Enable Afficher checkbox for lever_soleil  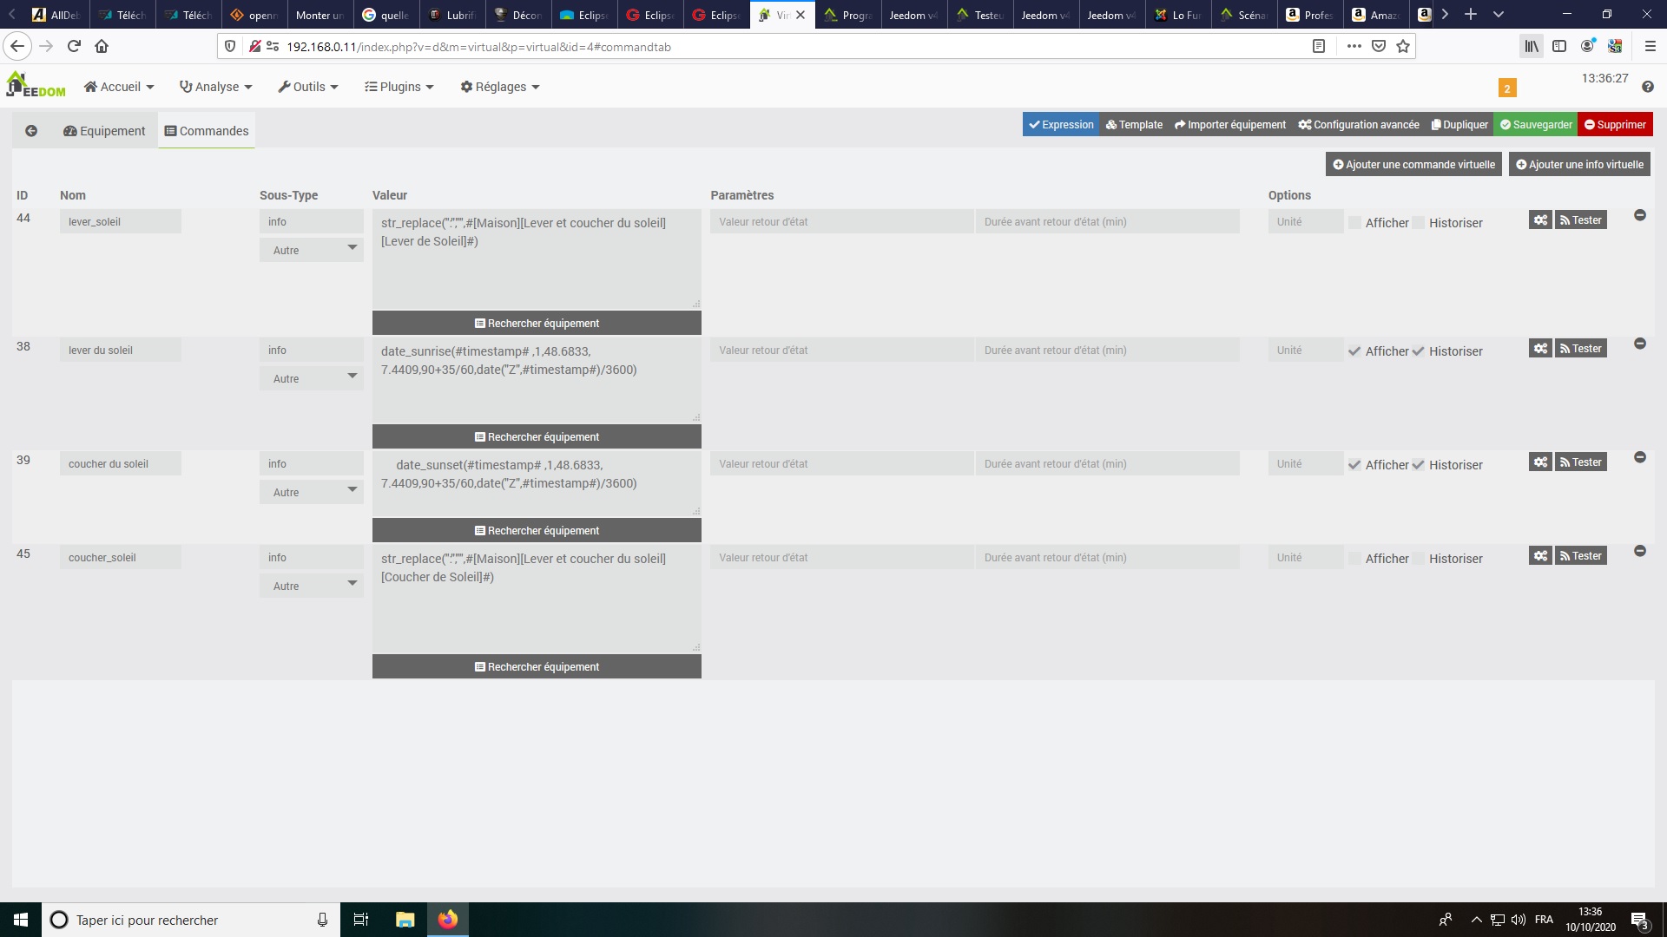click(x=1354, y=223)
